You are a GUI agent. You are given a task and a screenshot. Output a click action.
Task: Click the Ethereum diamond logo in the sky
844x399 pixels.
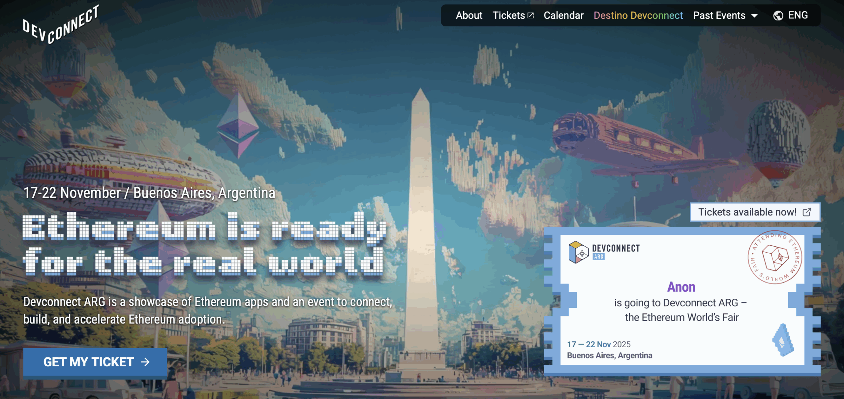tap(238, 125)
